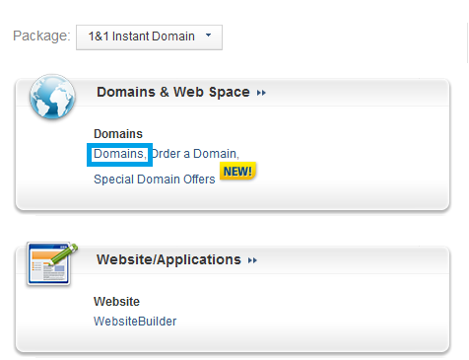Click the double arrow beside Website/Applications
The image size is (469, 360).
pos(252,260)
